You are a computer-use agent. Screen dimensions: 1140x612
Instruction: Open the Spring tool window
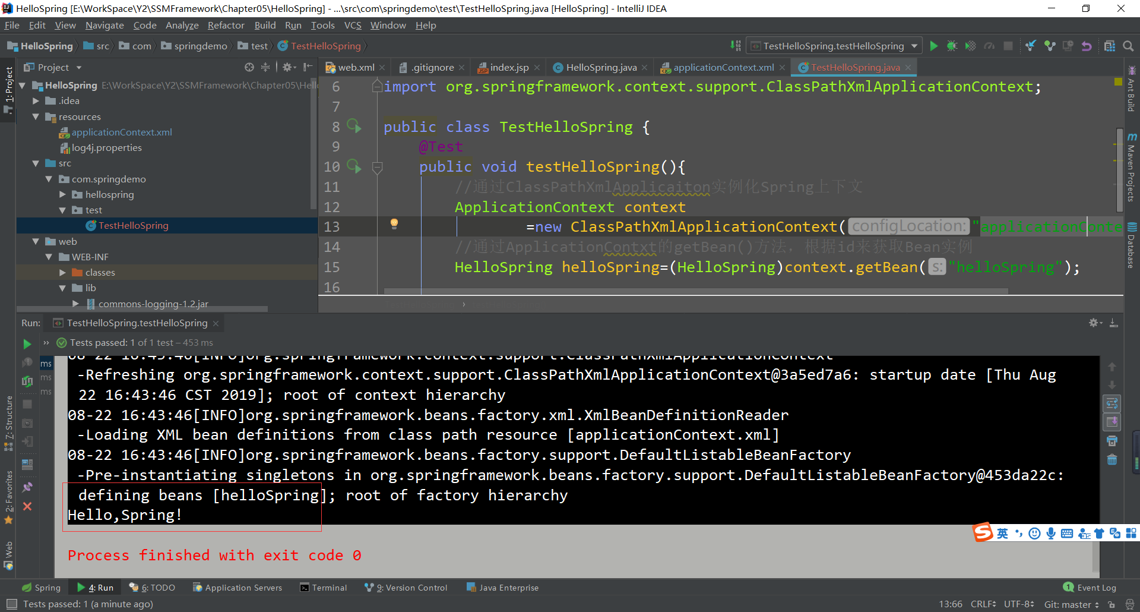coord(42,588)
